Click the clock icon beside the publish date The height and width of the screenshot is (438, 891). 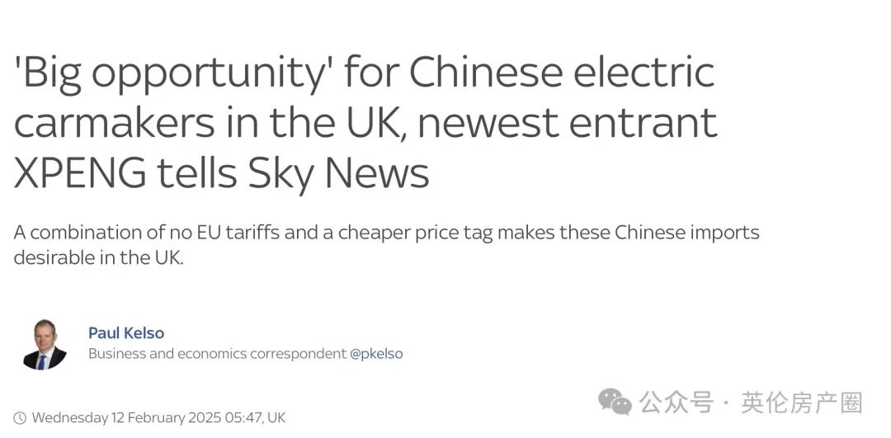[19, 419]
